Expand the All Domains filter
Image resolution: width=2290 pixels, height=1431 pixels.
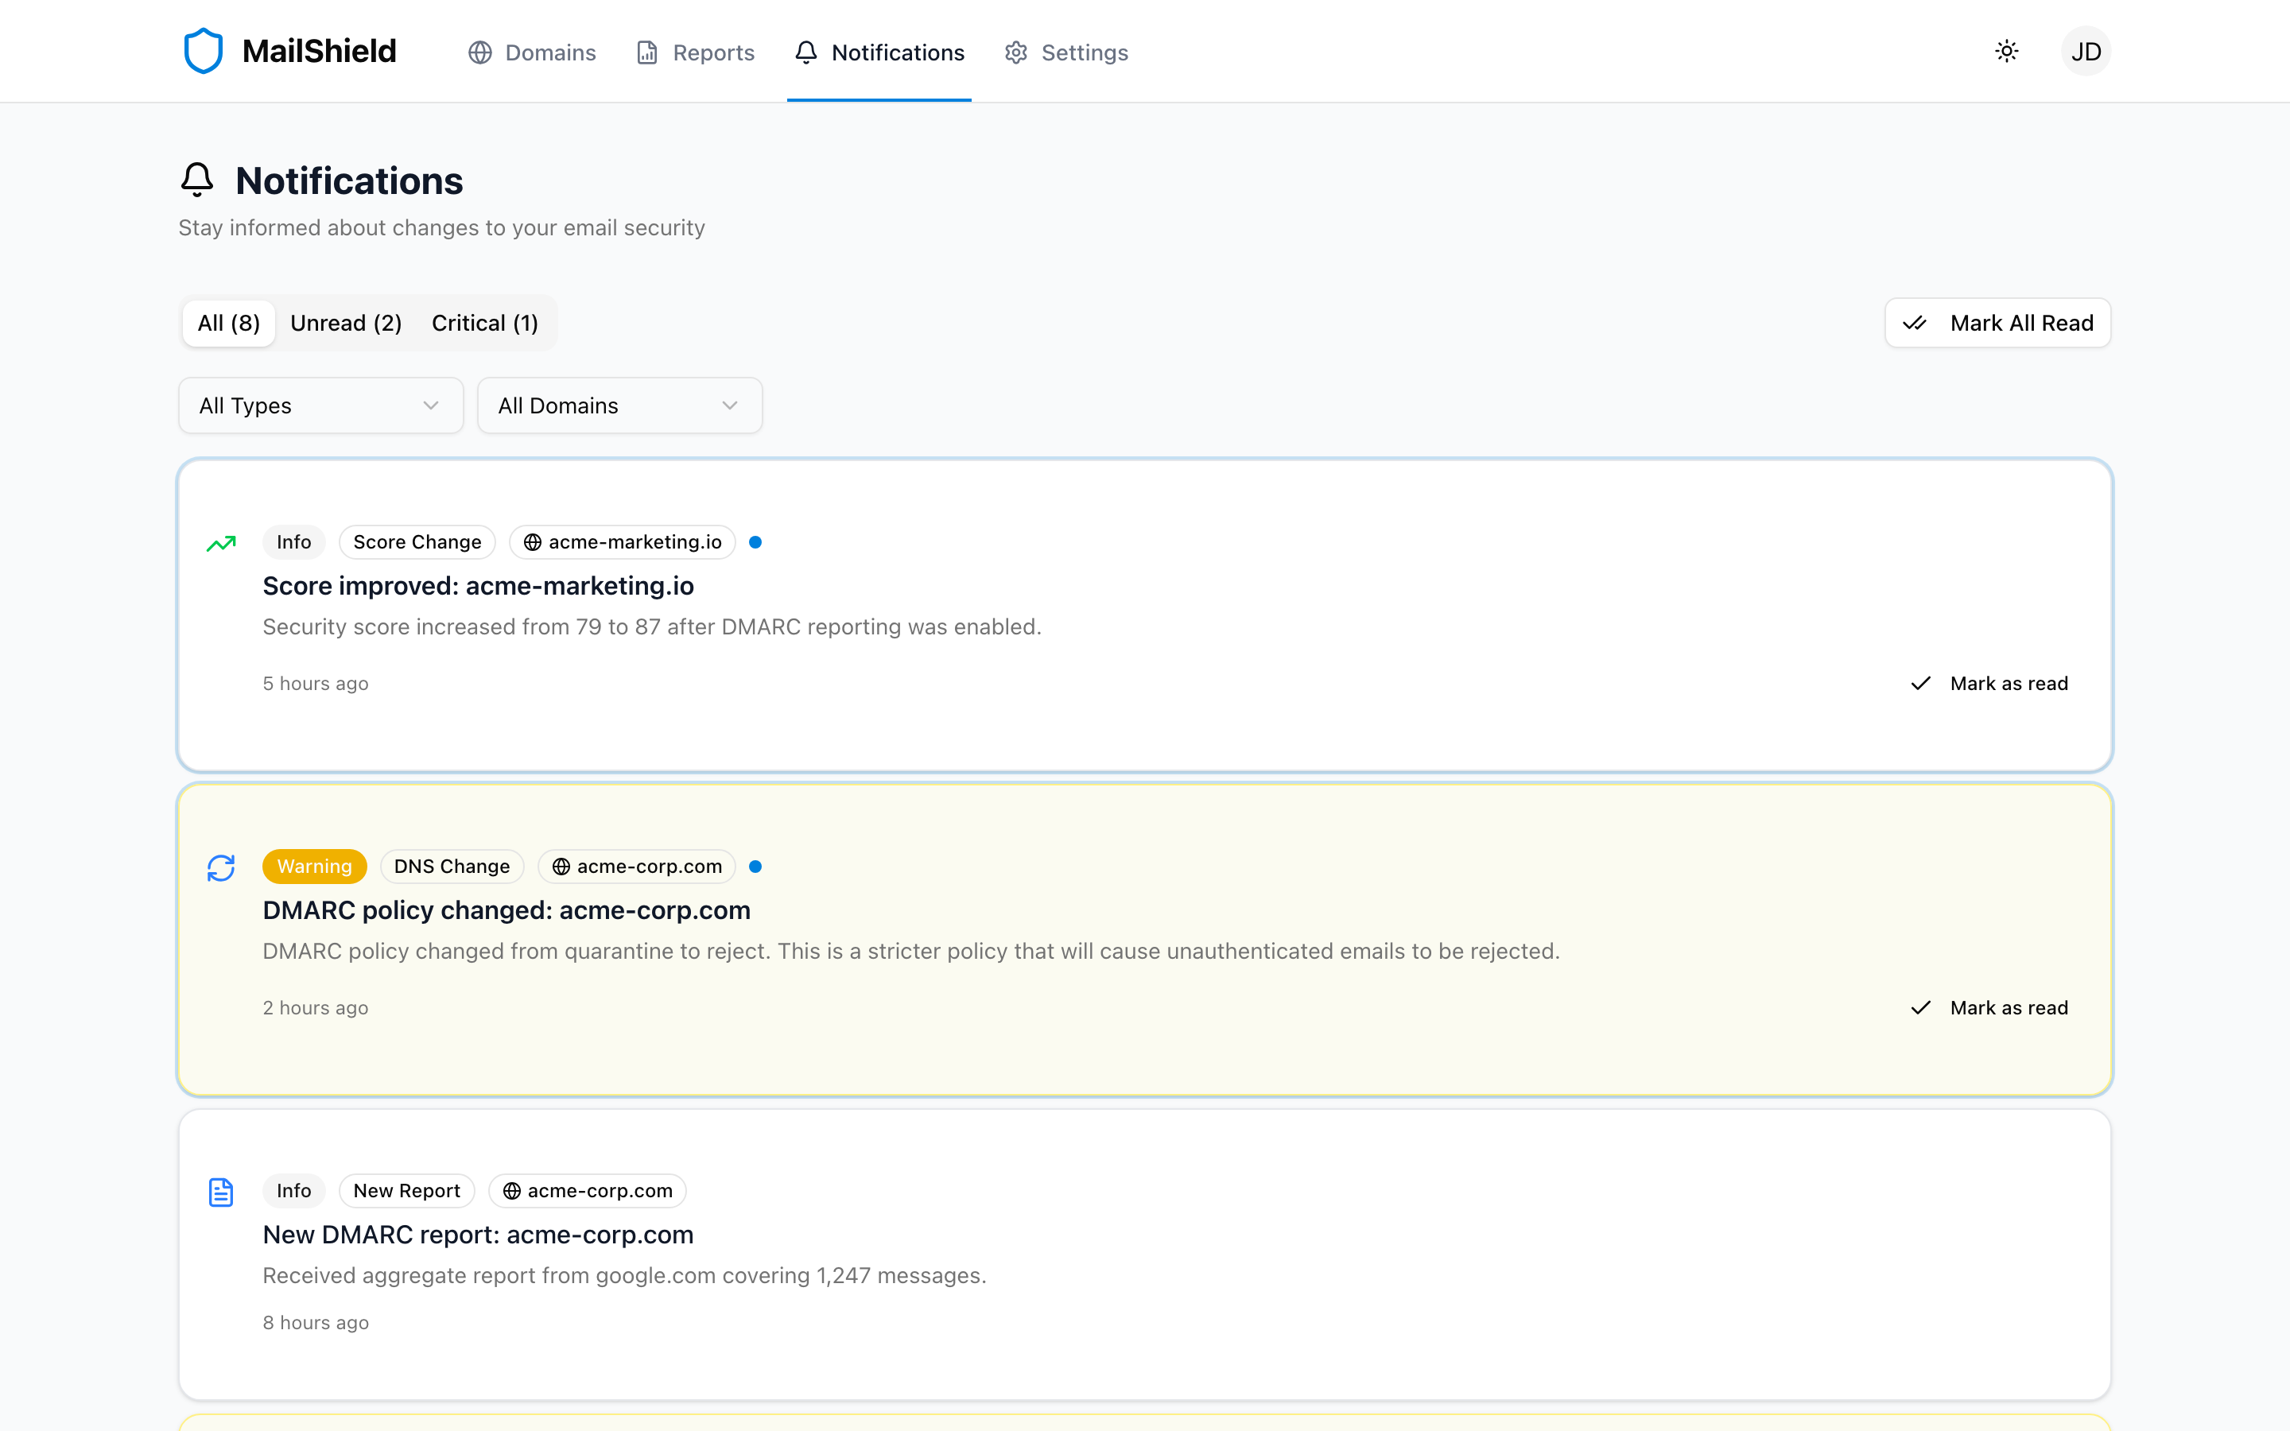(620, 405)
